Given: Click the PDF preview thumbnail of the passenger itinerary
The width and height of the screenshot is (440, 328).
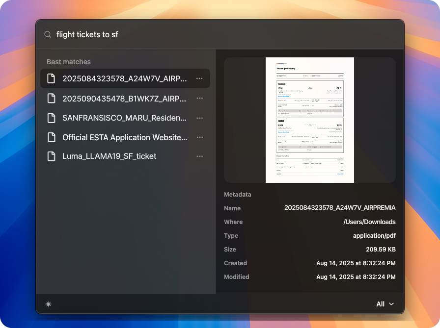Looking at the screenshot, I should (309, 120).
